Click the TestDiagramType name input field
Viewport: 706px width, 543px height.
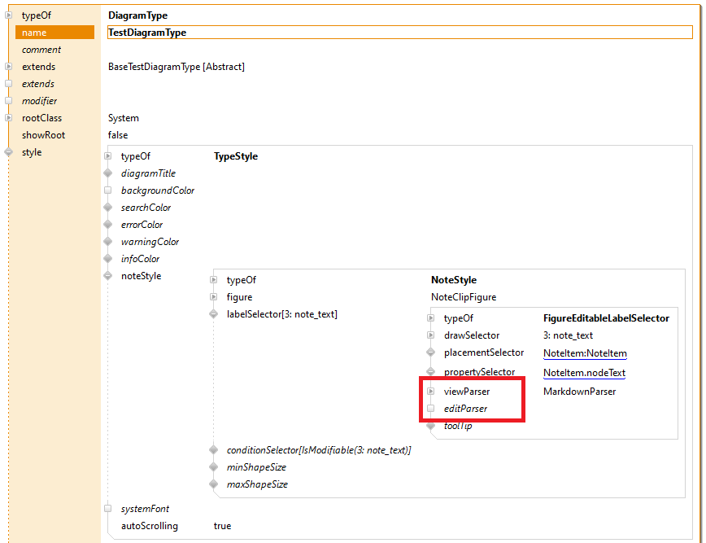tap(399, 33)
